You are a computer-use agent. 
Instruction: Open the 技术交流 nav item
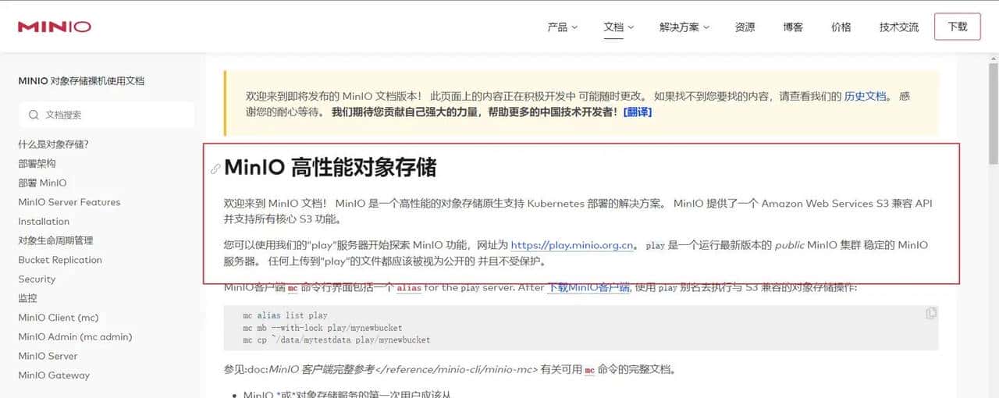(x=899, y=27)
